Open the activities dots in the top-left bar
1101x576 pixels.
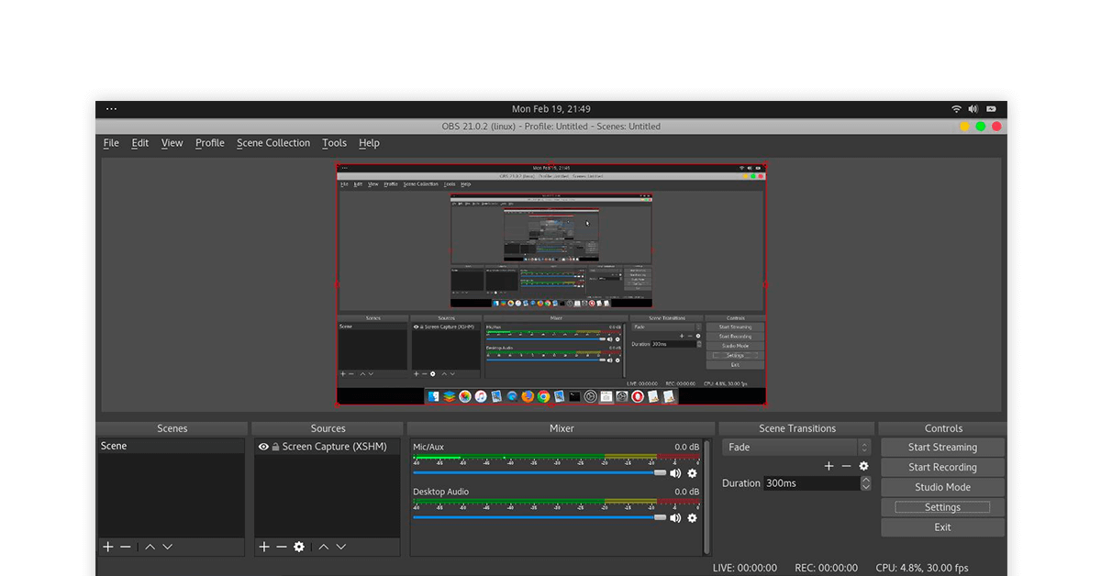[111, 109]
